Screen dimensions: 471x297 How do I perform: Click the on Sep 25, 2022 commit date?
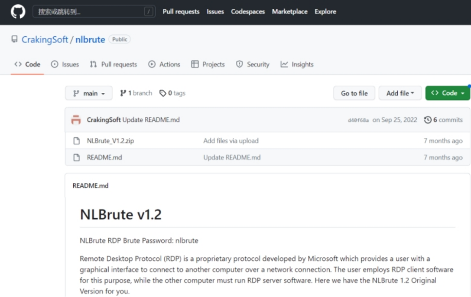click(x=395, y=120)
